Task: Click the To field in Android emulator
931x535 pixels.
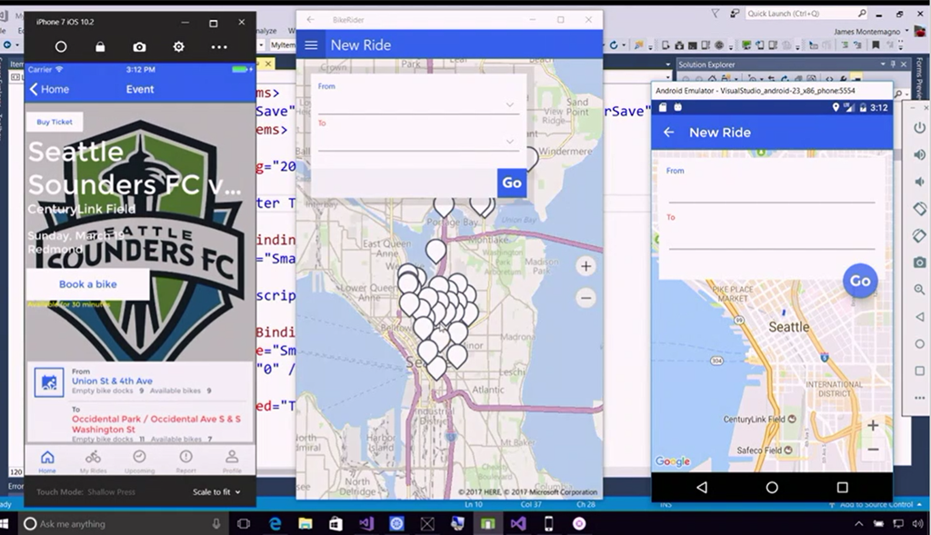Action: [x=771, y=238]
